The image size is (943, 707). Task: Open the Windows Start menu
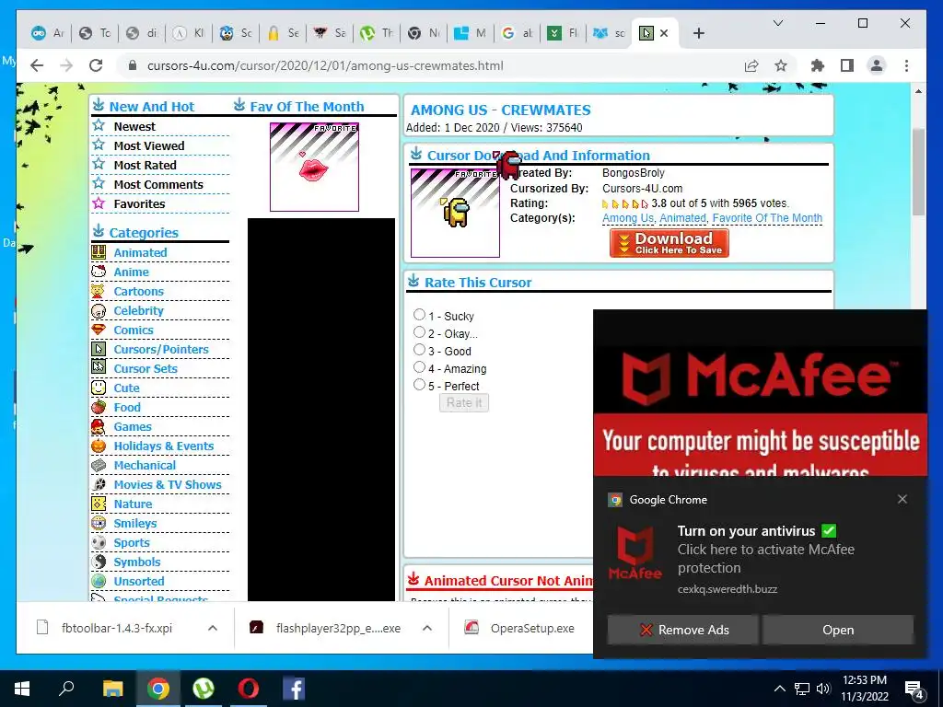[22, 689]
